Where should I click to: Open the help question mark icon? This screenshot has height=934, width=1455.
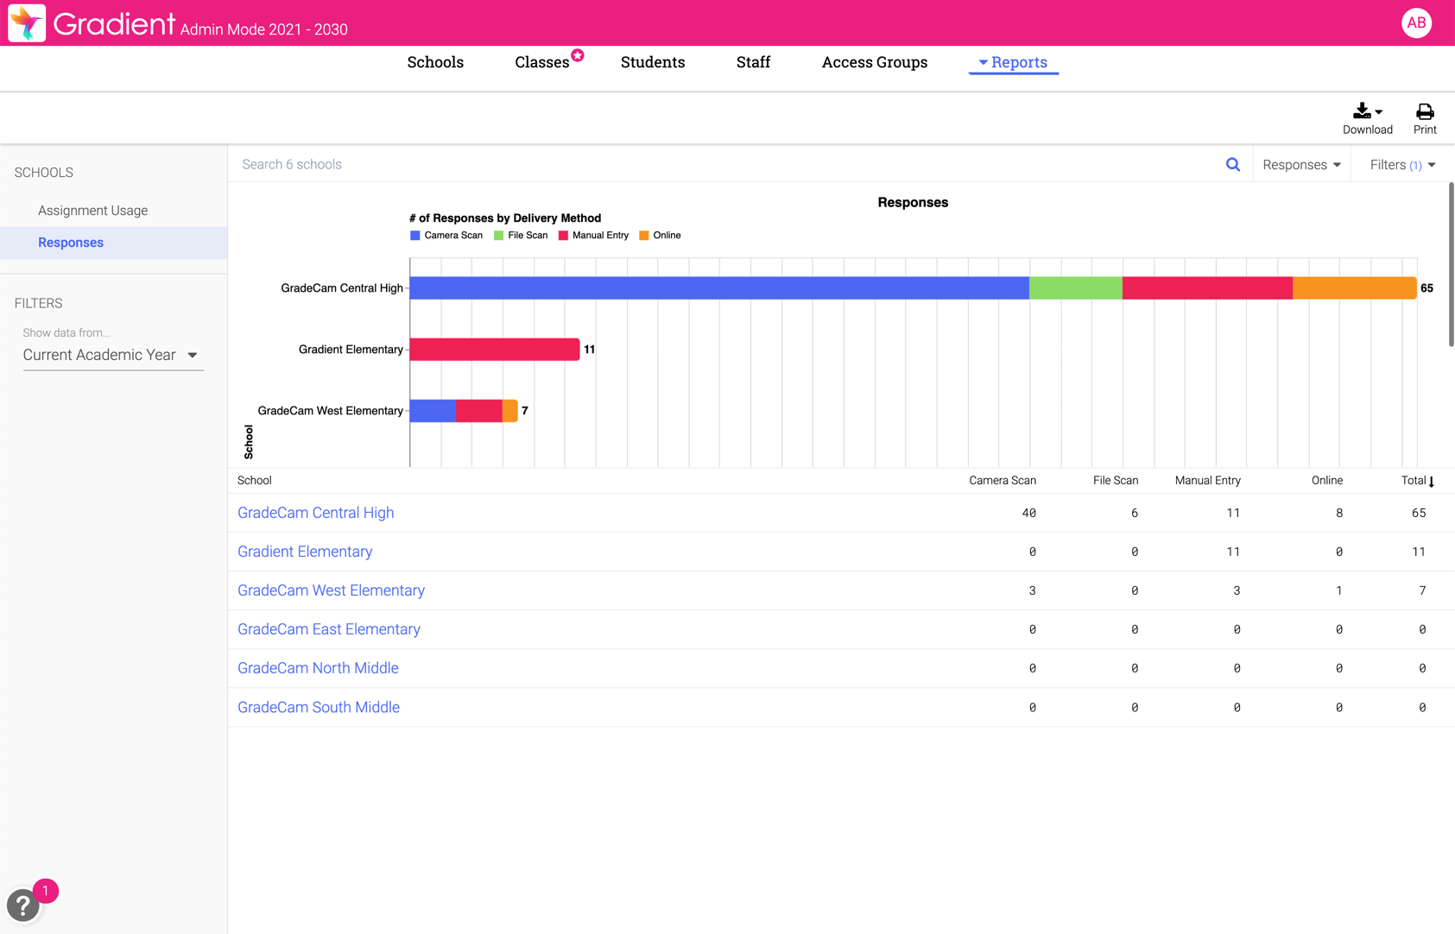tap(22, 906)
